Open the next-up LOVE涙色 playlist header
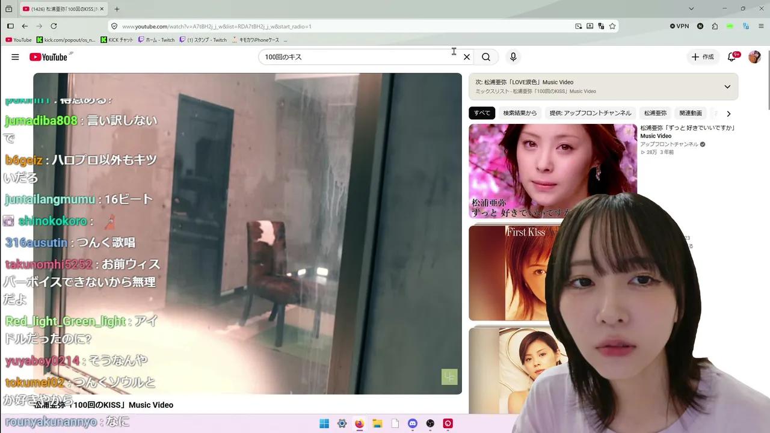Screen dimensions: 770x433 pos(603,87)
